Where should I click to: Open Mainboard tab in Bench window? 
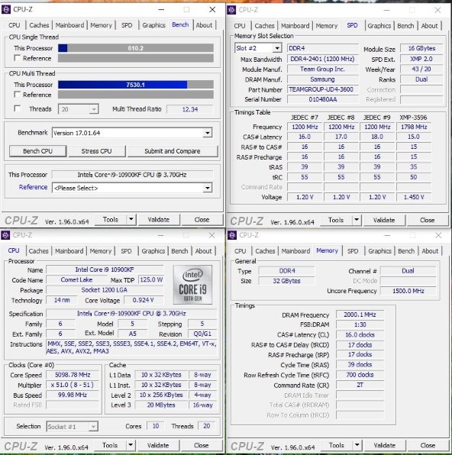[x=69, y=25]
